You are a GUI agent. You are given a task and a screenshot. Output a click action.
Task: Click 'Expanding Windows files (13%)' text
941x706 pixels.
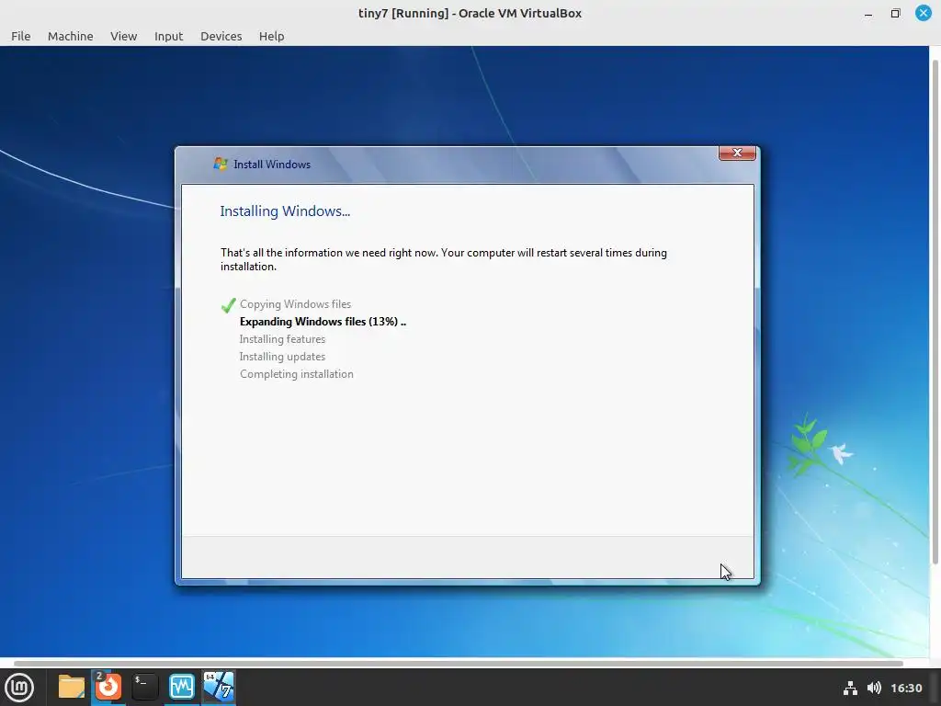point(323,322)
